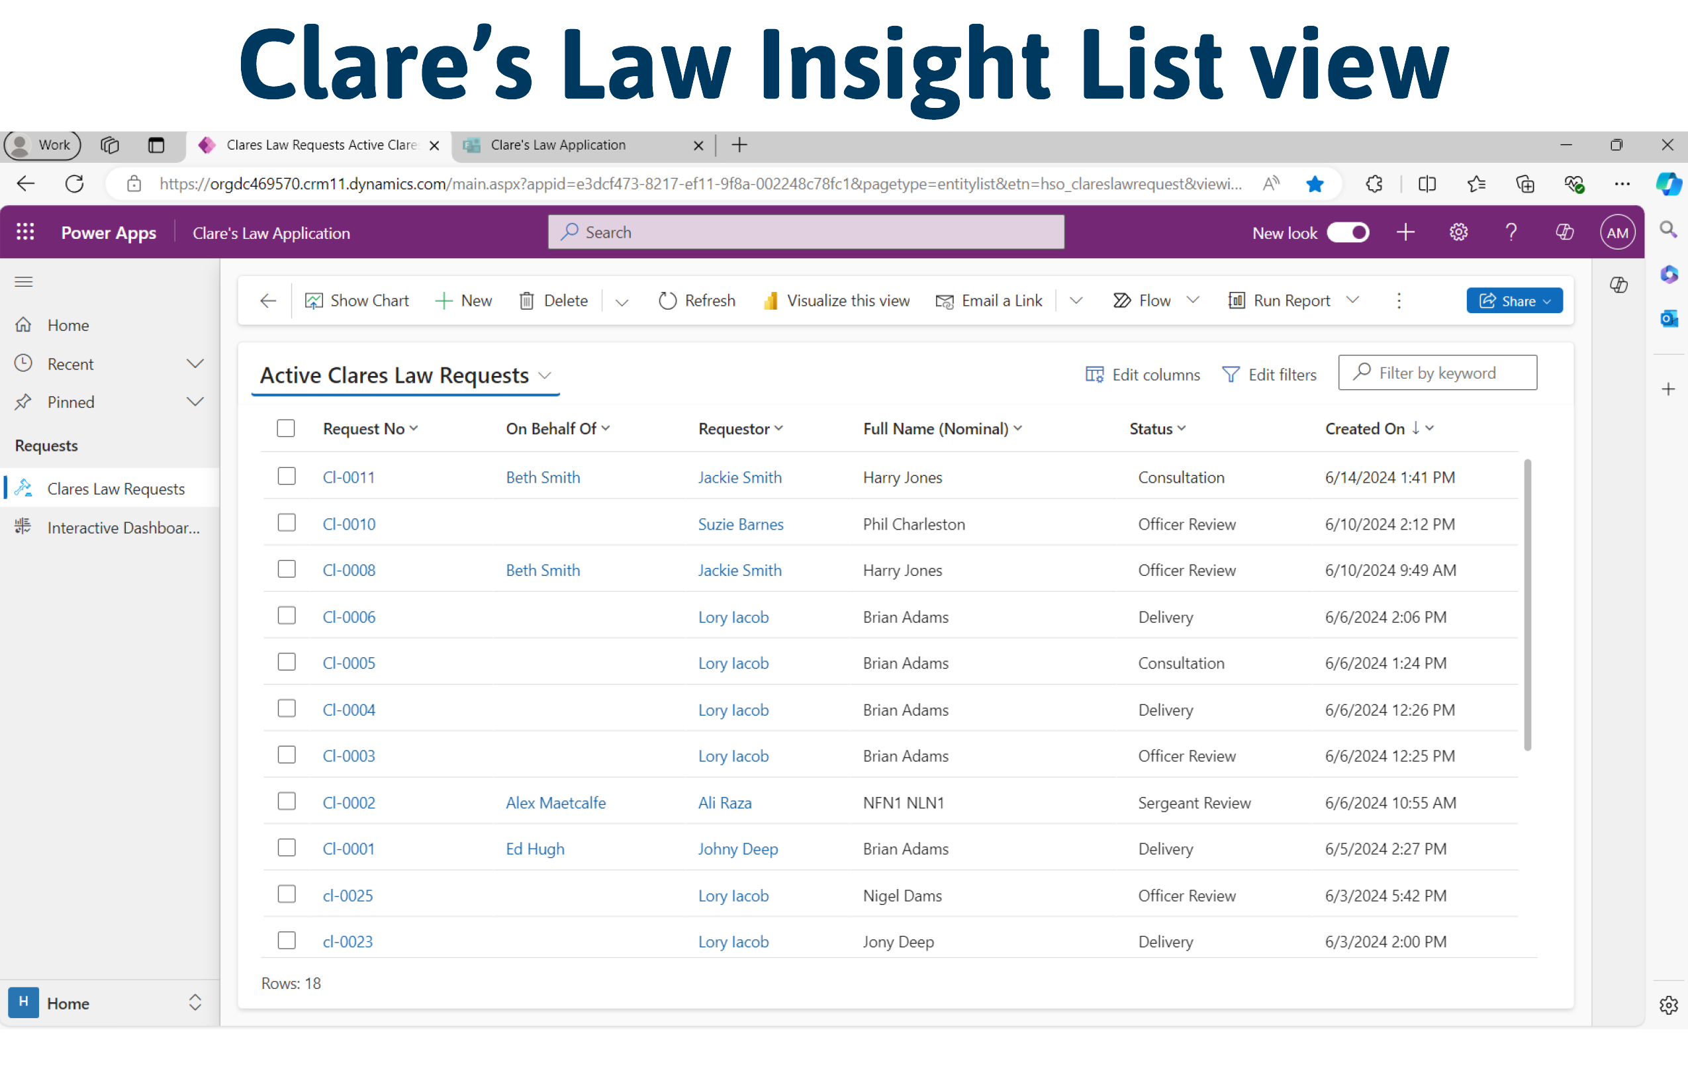Toggle the New look switch off
Image resolution: width=1688 pixels, height=1073 pixels.
(x=1347, y=232)
